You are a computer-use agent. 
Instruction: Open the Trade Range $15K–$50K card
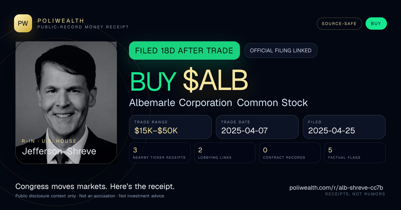170,127
